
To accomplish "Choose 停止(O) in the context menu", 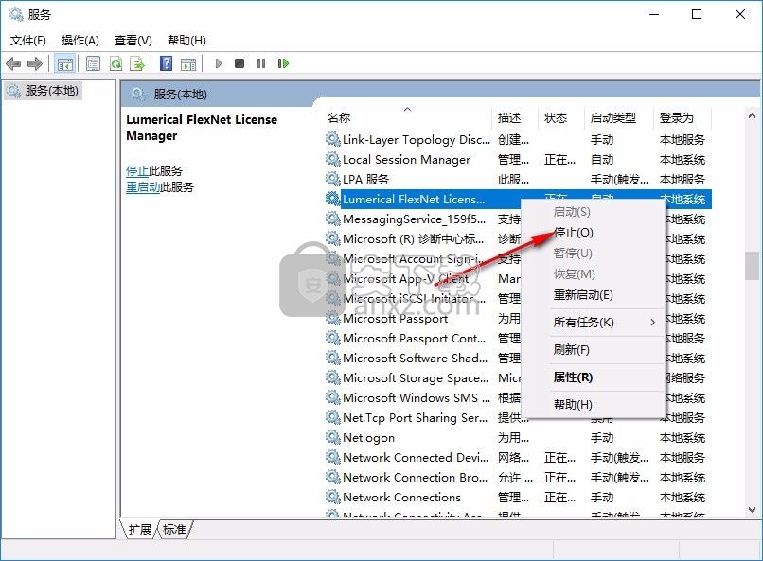I will pyautogui.click(x=574, y=233).
